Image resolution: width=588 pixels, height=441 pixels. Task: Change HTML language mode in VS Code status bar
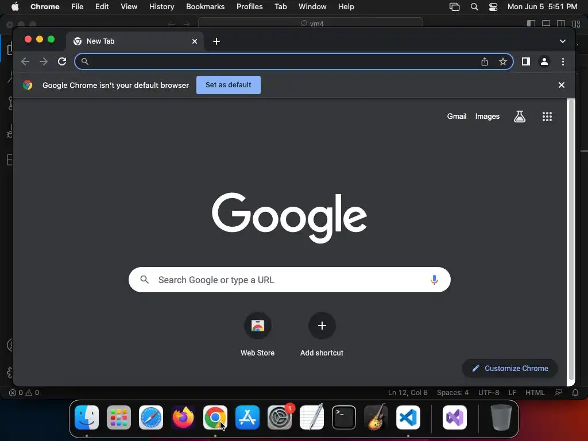(535, 393)
